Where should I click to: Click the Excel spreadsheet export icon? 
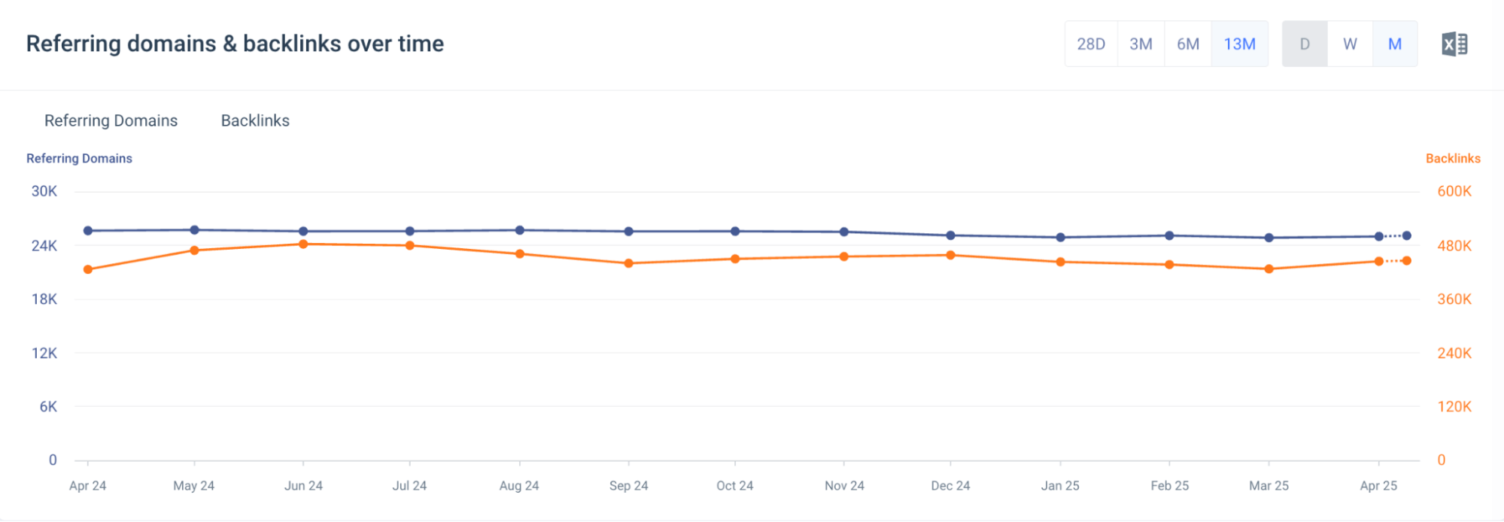click(1452, 44)
